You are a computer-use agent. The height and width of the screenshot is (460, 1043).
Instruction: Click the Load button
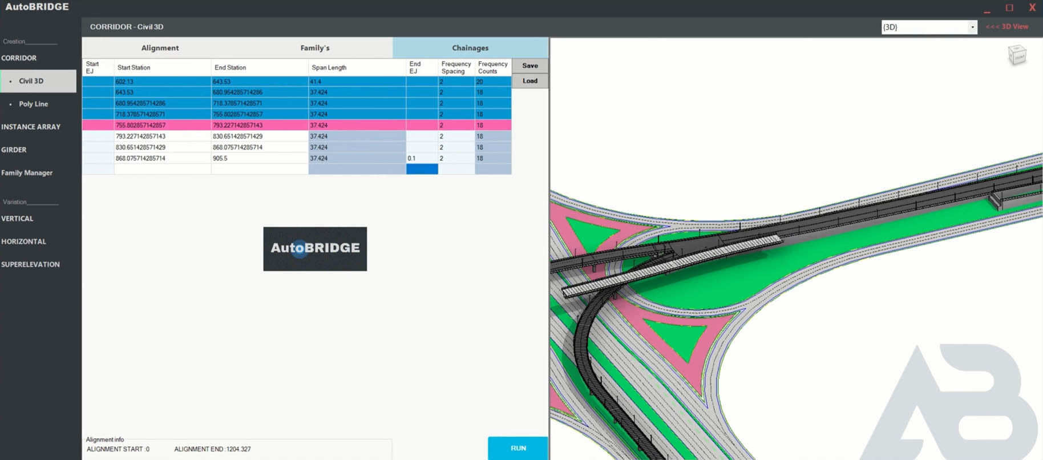(x=530, y=81)
